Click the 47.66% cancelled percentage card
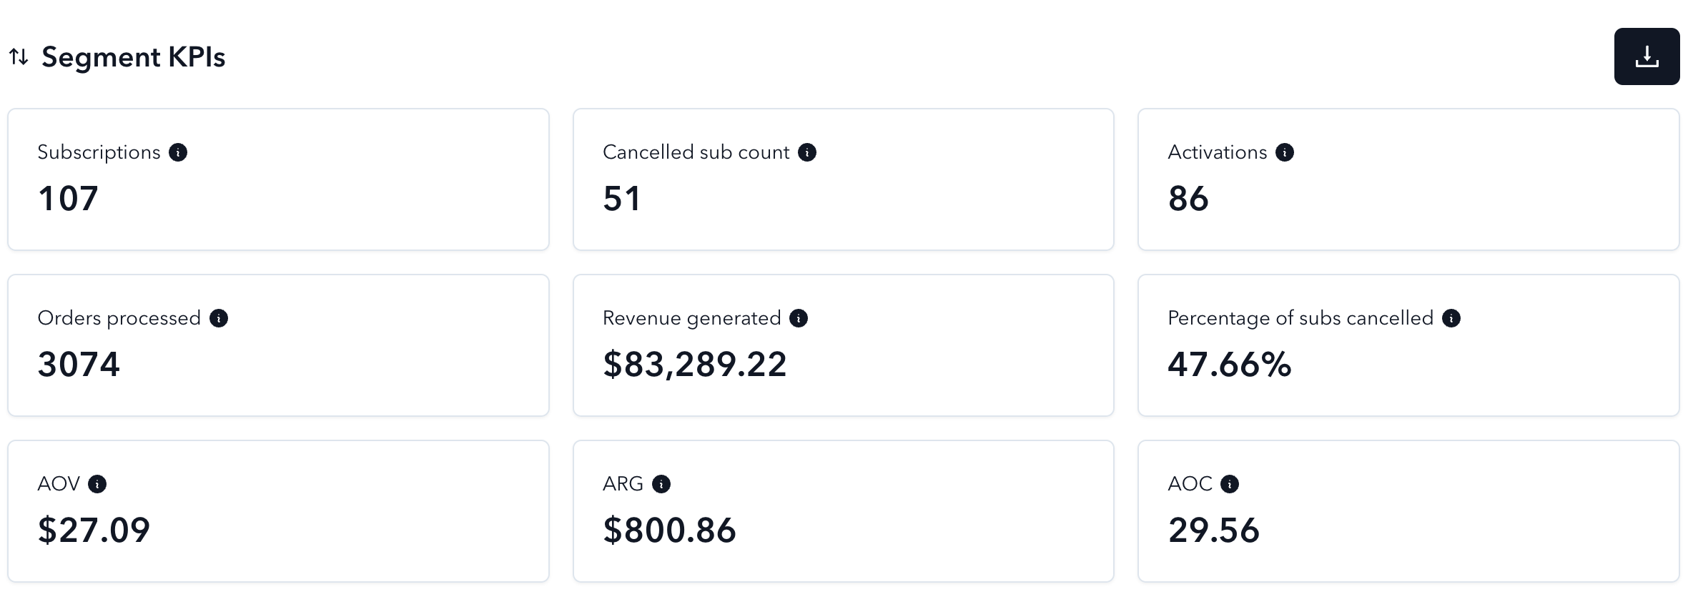This screenshot has height=602, width=1693. pos(1408,345)
